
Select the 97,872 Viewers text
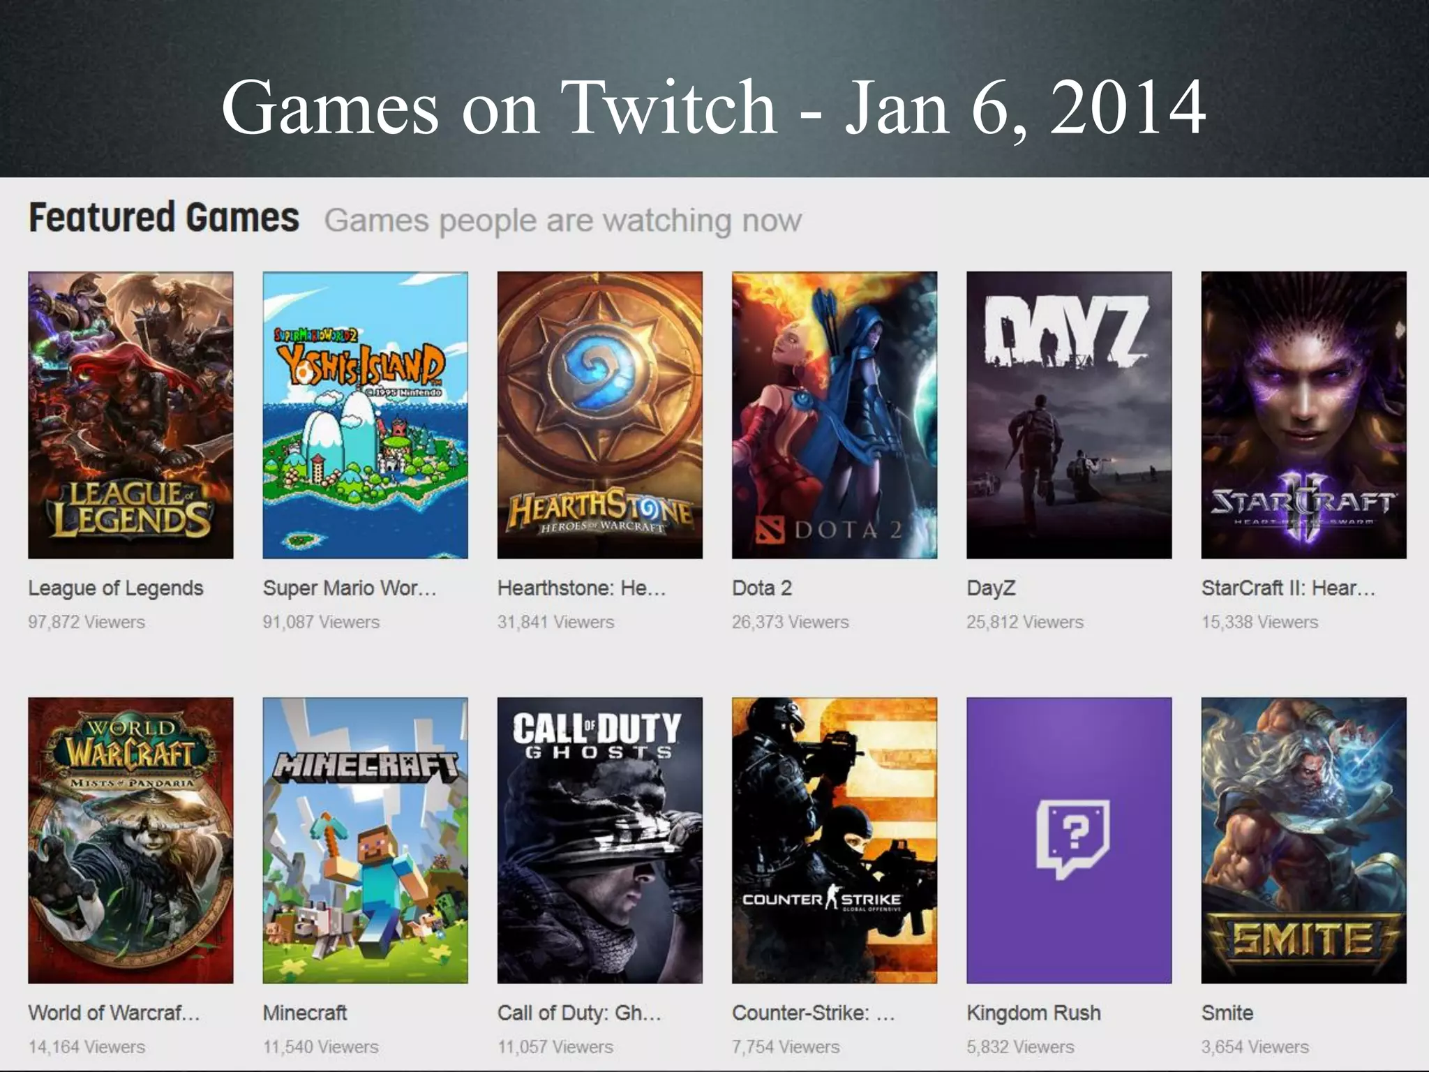(87, 622)
